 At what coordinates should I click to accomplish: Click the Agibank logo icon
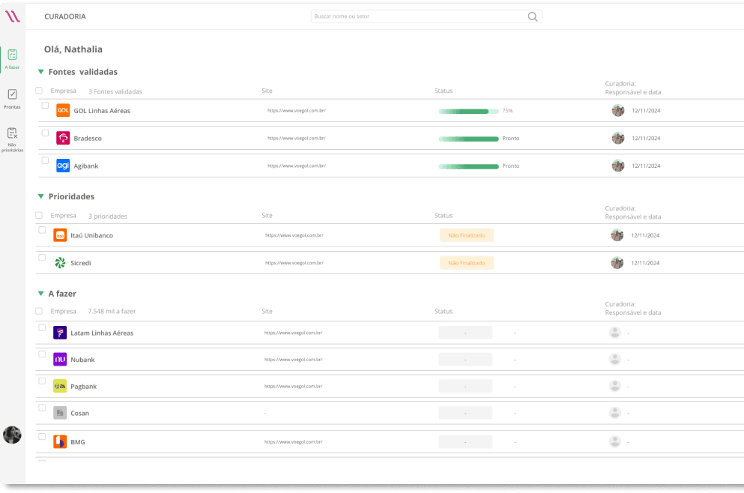coord(63,166)
